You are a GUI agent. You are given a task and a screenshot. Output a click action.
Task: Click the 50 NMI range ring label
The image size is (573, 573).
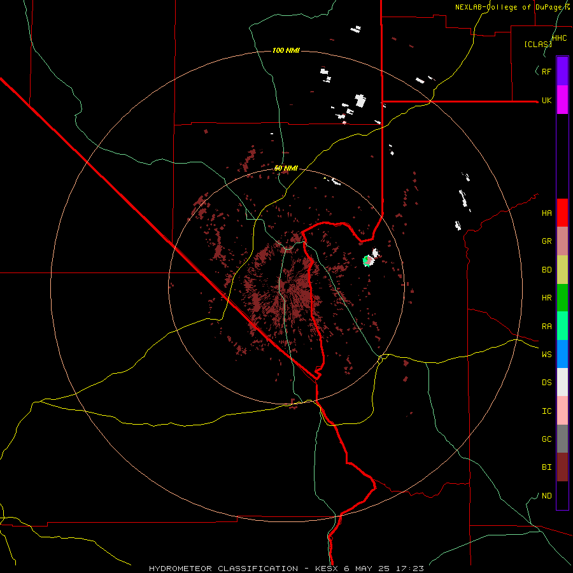[286, 168]
